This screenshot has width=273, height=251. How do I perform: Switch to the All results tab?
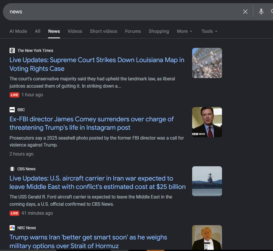38,31
